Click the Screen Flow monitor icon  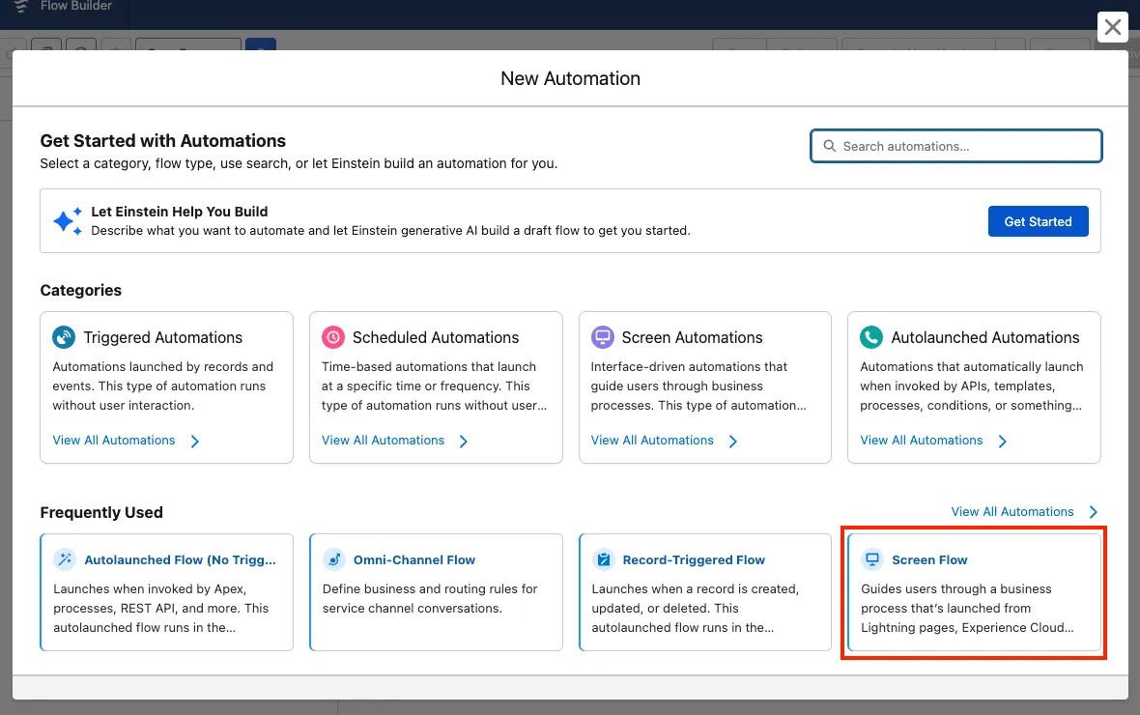click(872, 559)
